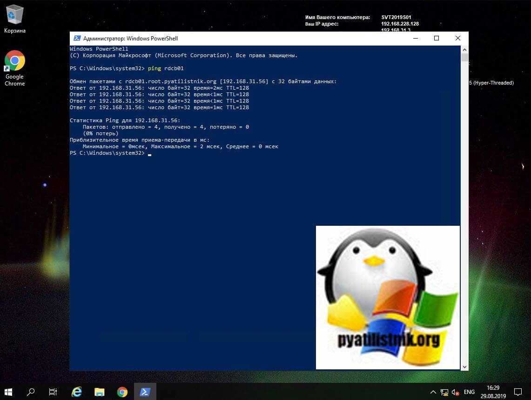Open Task View on the taskbar

point(53,392)
